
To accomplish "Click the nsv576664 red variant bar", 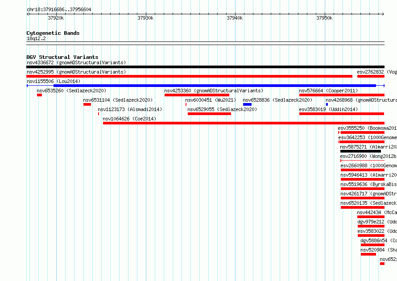I will [x=342, y=95].
